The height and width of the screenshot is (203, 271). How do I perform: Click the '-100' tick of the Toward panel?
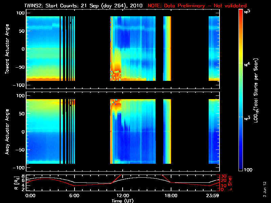pyautogui.click(x=19, y=85)
